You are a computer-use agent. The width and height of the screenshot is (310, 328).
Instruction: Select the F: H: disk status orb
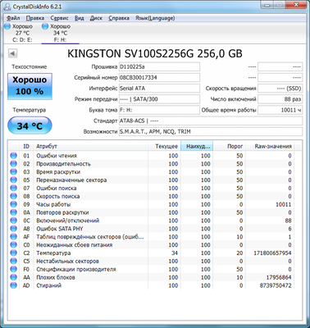point(45,26)
